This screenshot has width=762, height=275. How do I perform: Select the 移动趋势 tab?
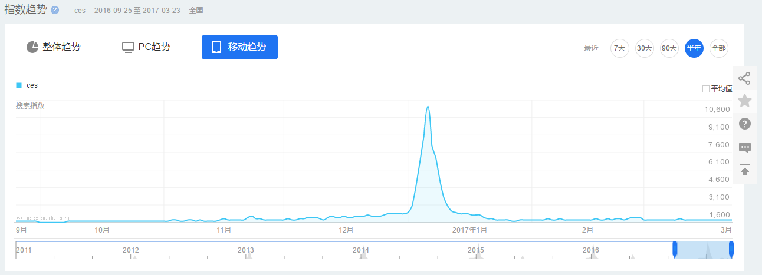(x=239, y=47)
